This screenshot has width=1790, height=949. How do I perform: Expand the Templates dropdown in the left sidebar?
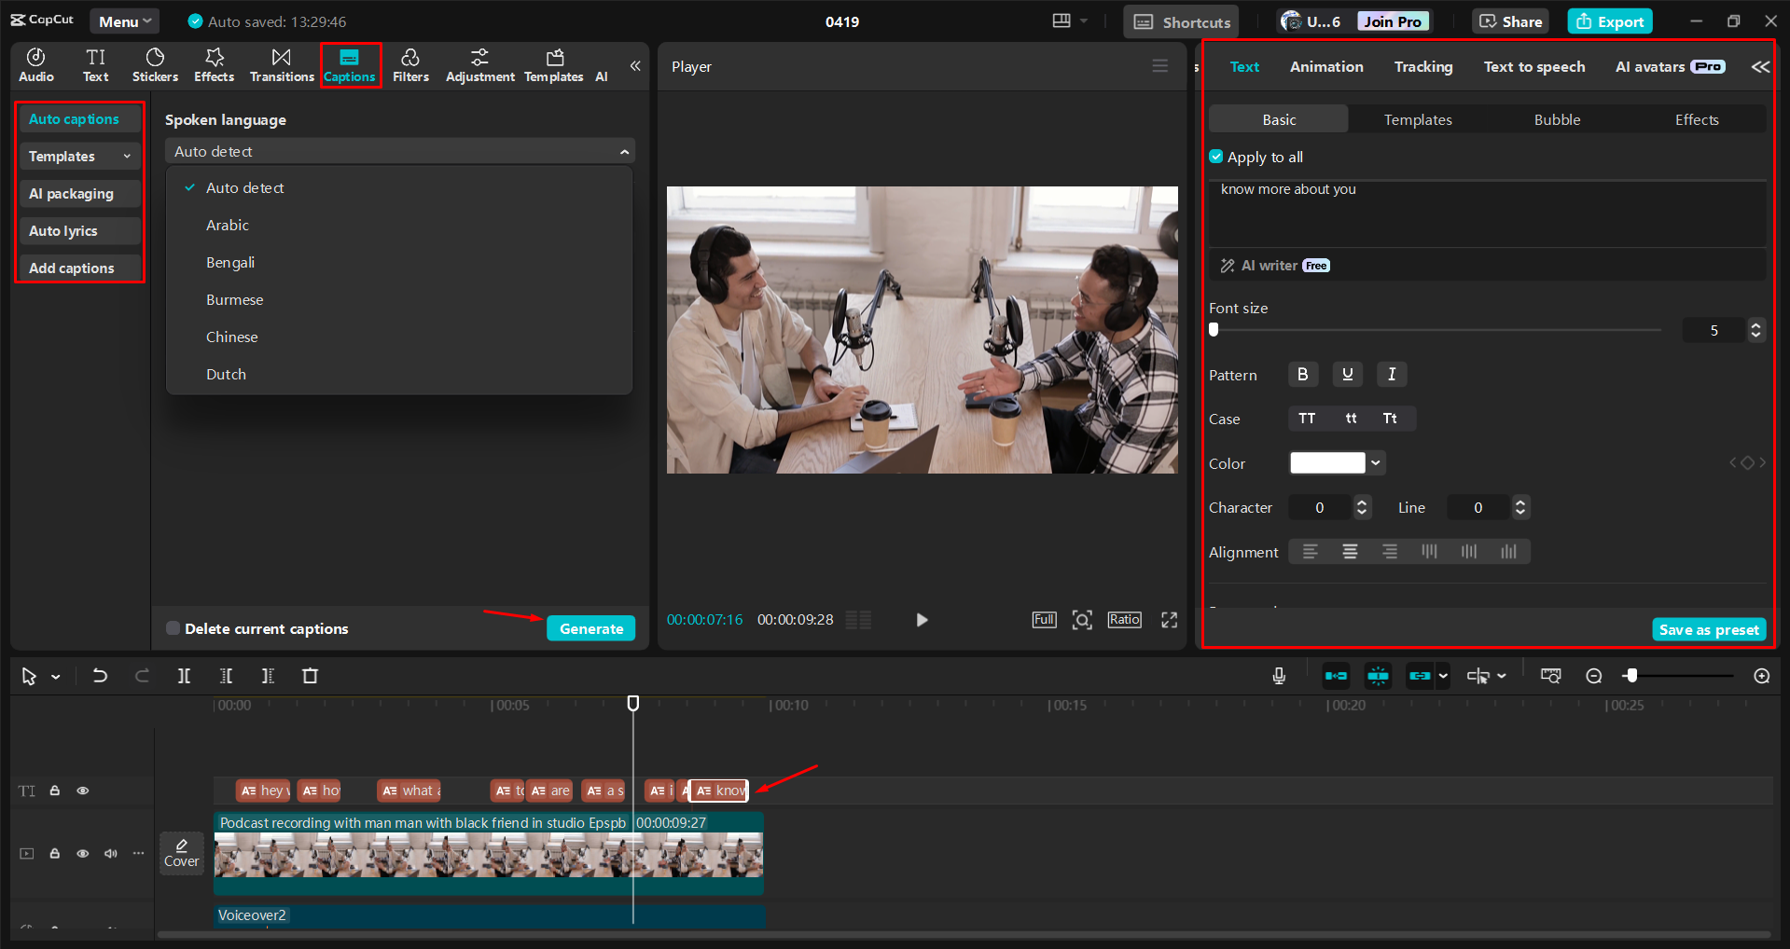point(127,156)
